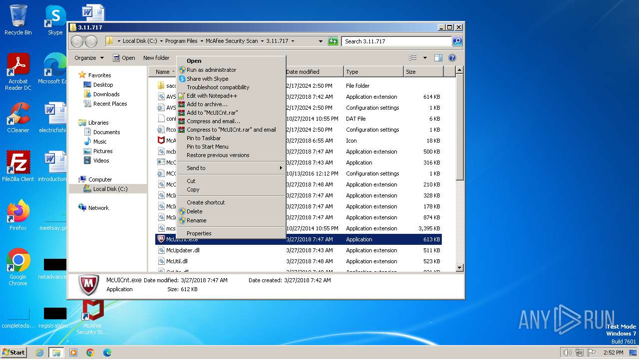
Task: Open Chrome from the taskbar
Action: tap(90, 353)
